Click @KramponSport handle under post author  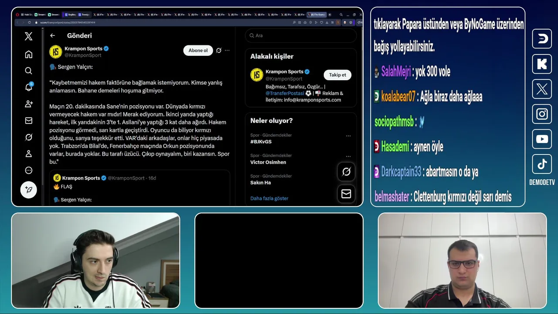83,55
